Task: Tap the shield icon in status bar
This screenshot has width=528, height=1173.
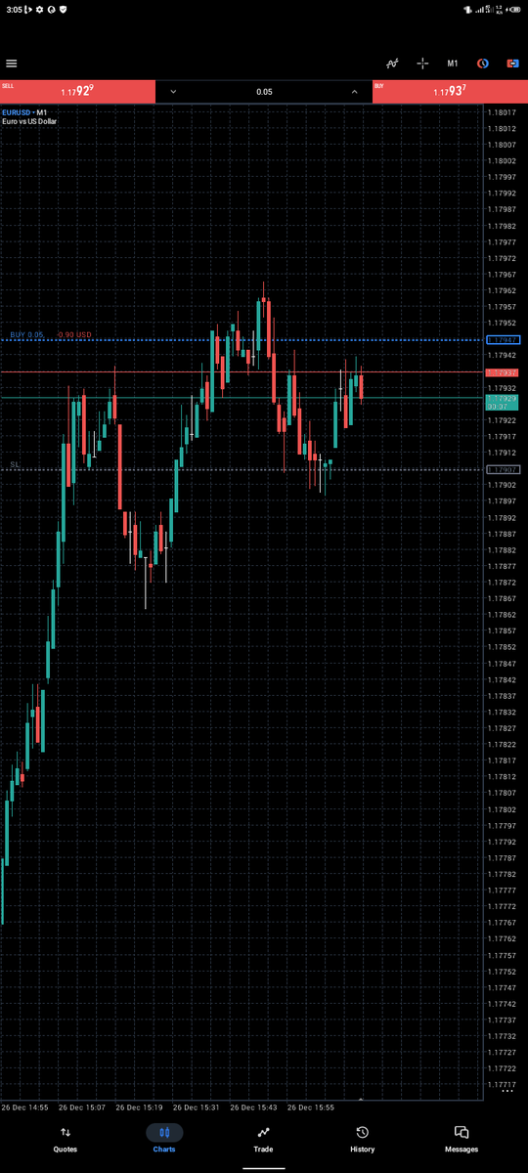Action: click(63, 8)
